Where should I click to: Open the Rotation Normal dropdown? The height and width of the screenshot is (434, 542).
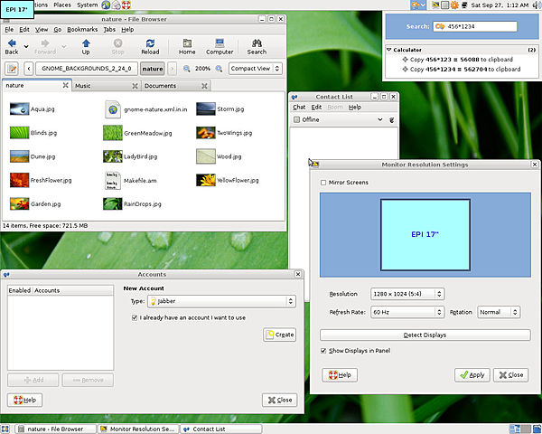[499, 312]
